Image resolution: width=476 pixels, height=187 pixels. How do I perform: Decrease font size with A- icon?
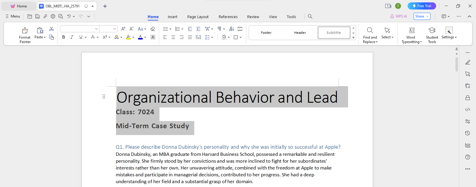[x=131, y=29]
